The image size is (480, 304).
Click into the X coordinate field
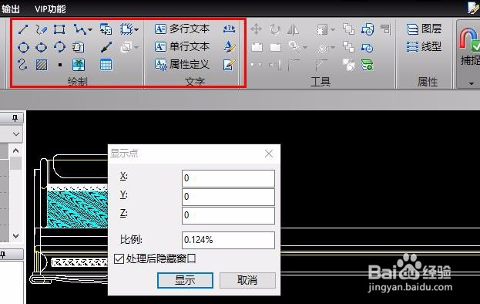[228, 178]
